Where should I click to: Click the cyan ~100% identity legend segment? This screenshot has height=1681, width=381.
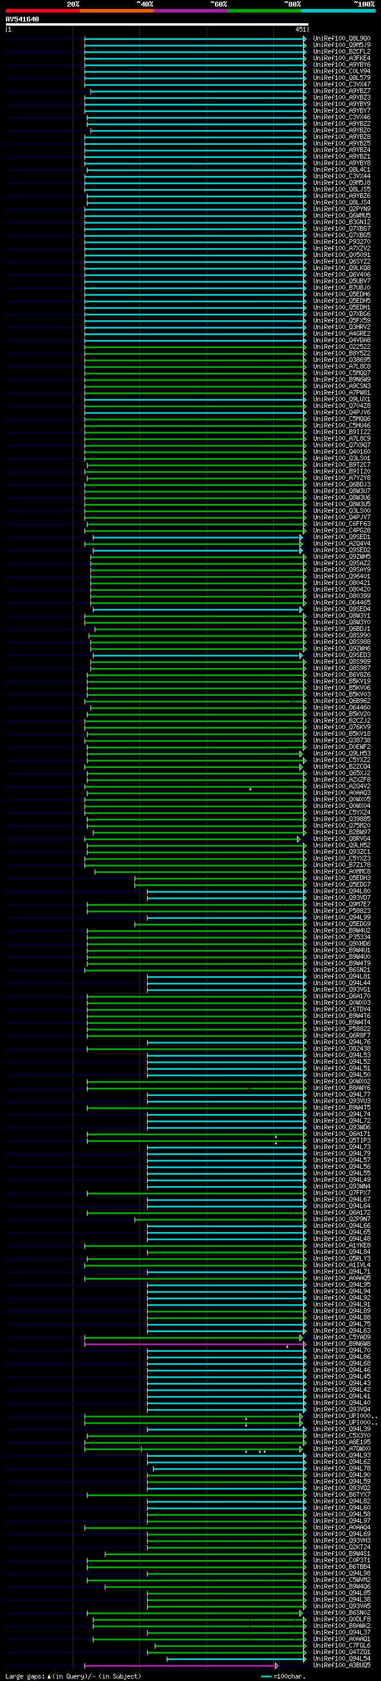(339, 11)
